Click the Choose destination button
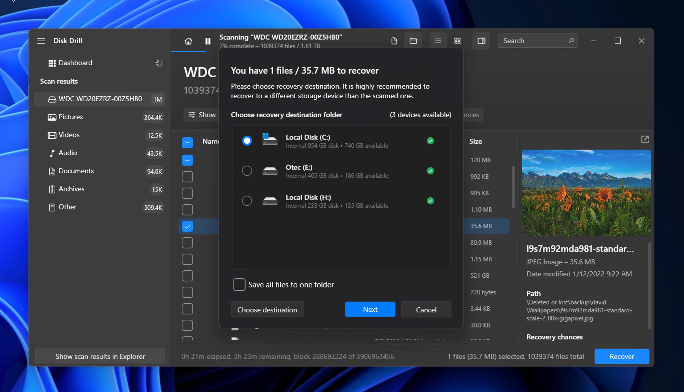 coord(267,310)
